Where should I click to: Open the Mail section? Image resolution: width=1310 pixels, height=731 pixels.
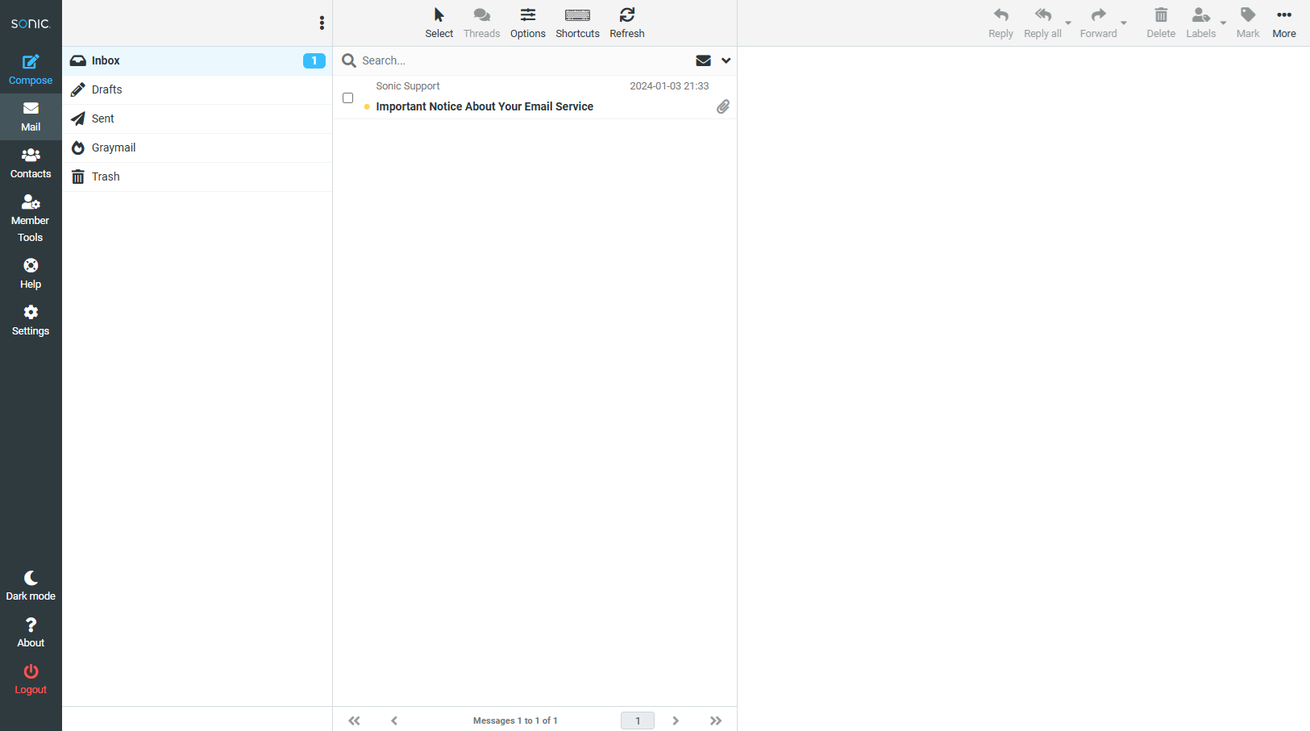pyautogui.click(x=31, y=117)
